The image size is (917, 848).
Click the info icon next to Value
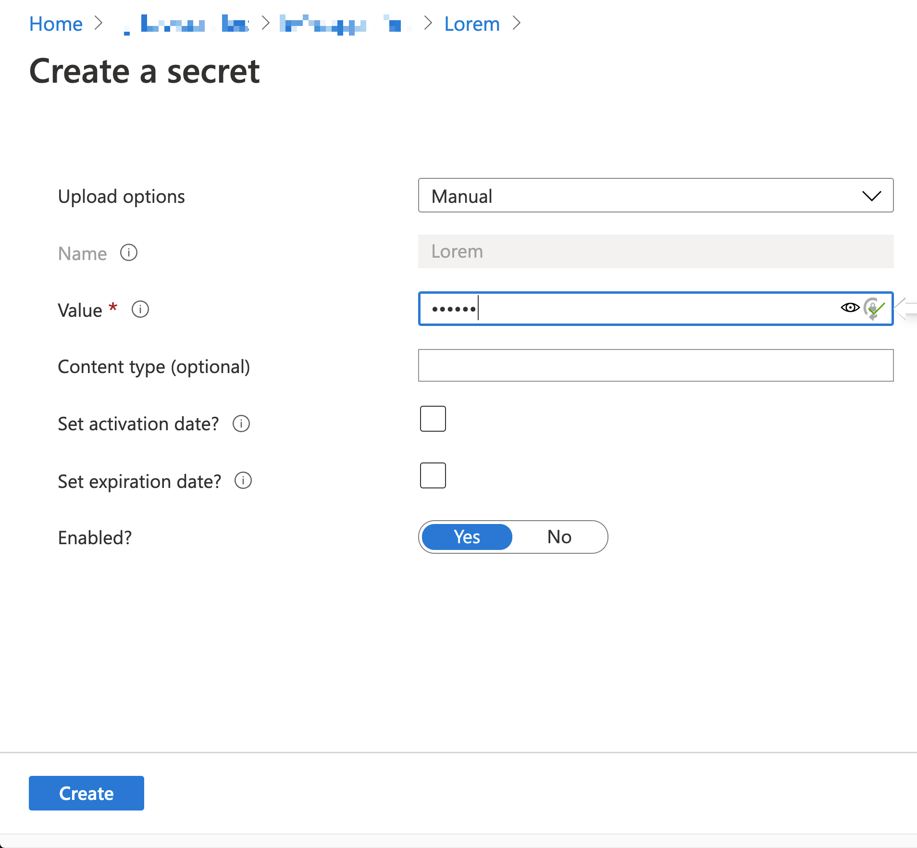[140, 310]
